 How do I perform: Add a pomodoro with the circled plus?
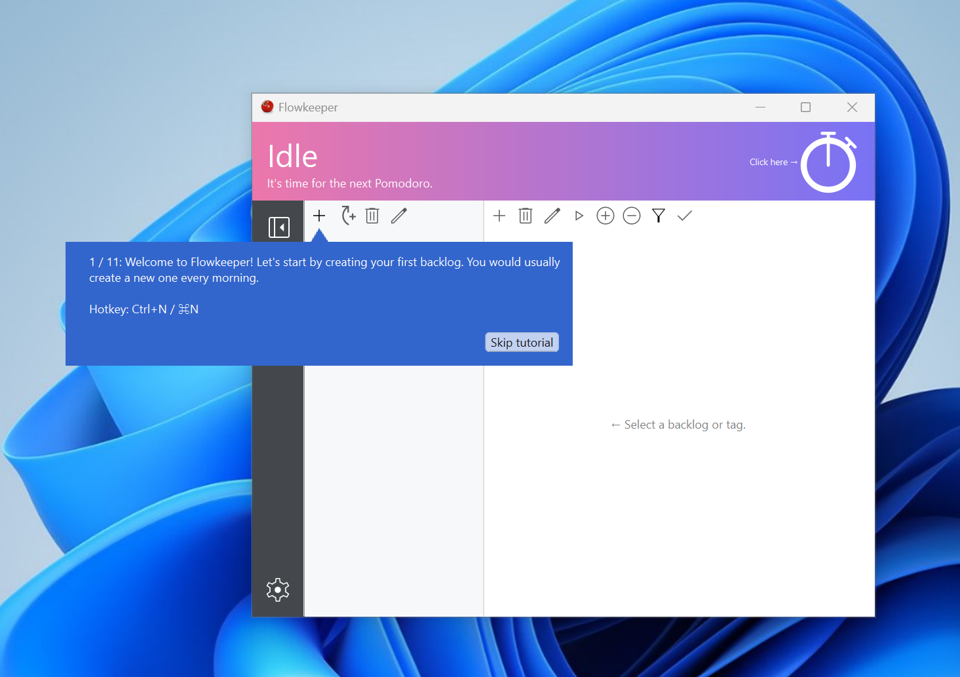pos(605,216)
